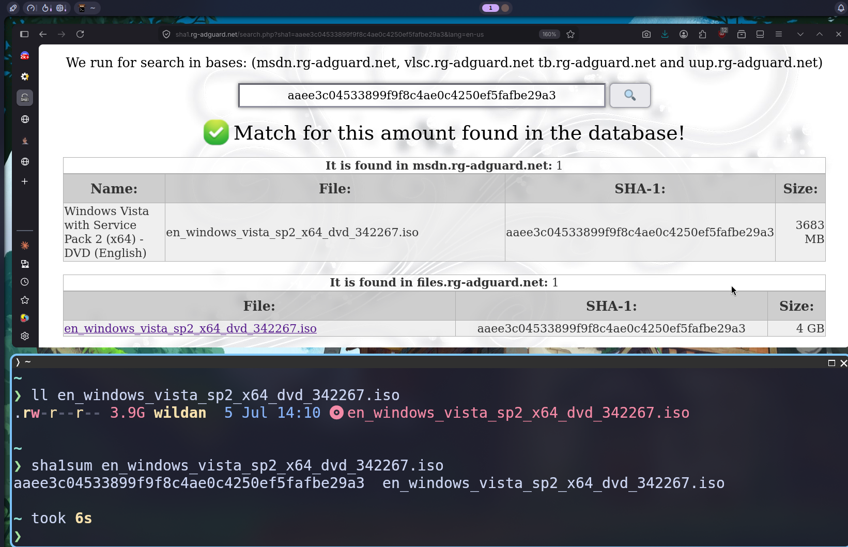Select the sidebar tab with 2k+ badge

click(24, 56)
